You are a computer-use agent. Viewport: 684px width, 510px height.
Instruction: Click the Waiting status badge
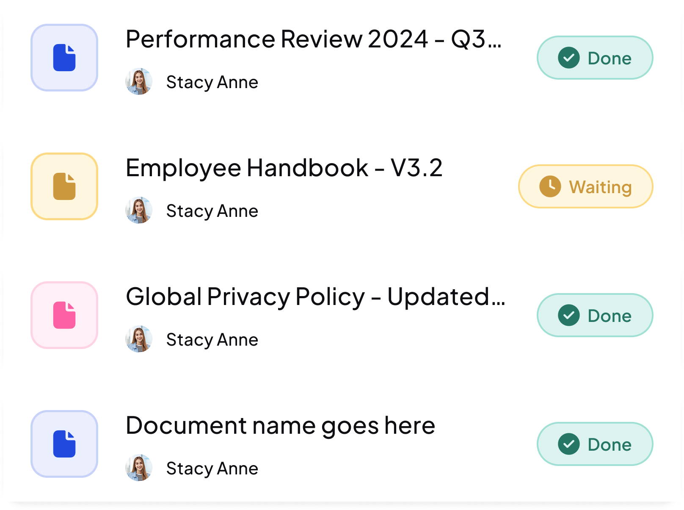585,186
